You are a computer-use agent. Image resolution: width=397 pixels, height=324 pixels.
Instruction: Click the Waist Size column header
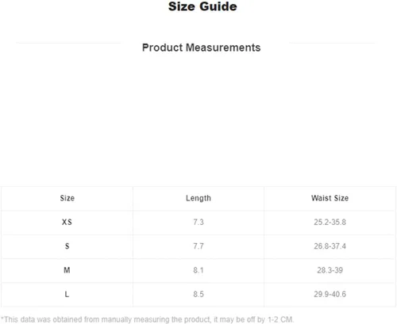330,198
